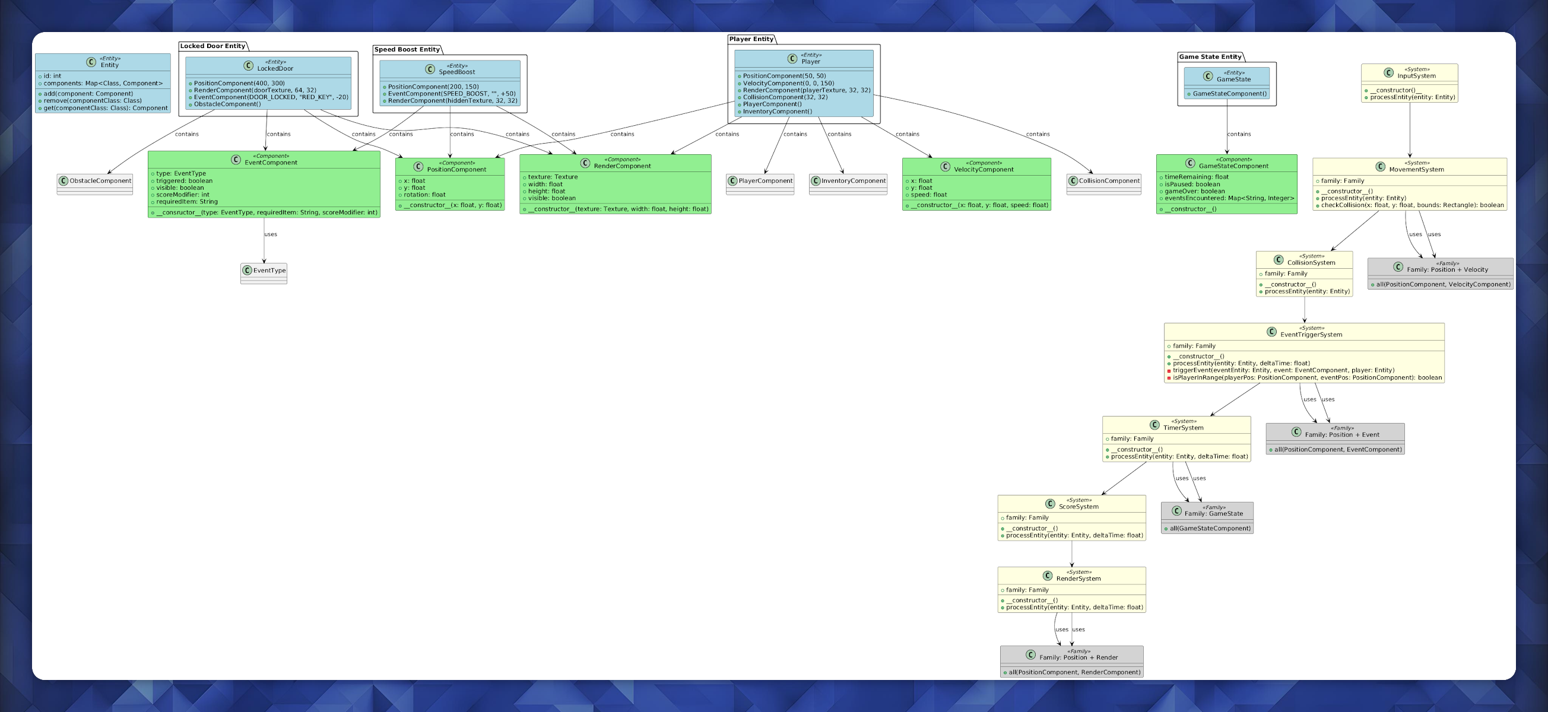Click the class circle icon on Player
Screen dimensions: 1548x712
792,59
